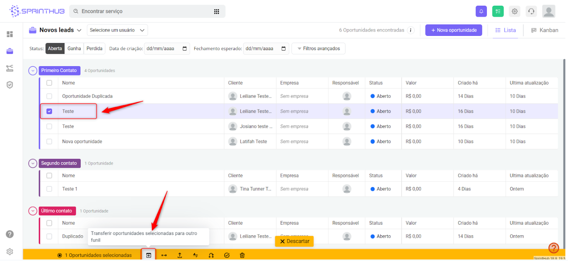
Task: Click the trash delete icon in bottom bar
Action: (242, 255)
